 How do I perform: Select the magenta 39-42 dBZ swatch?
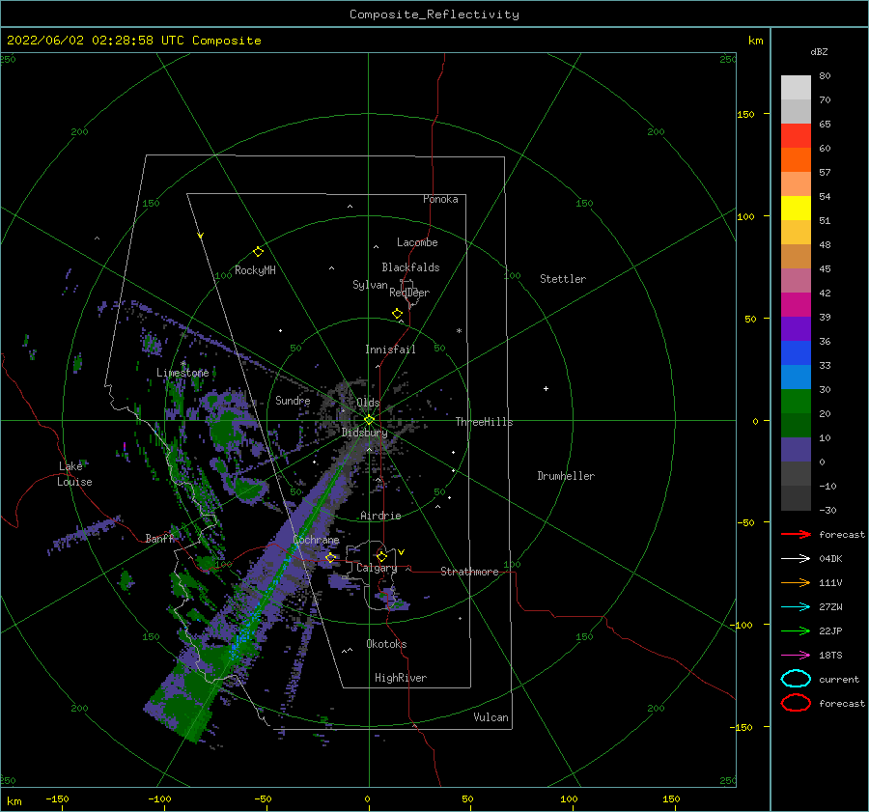click(796, 304)
